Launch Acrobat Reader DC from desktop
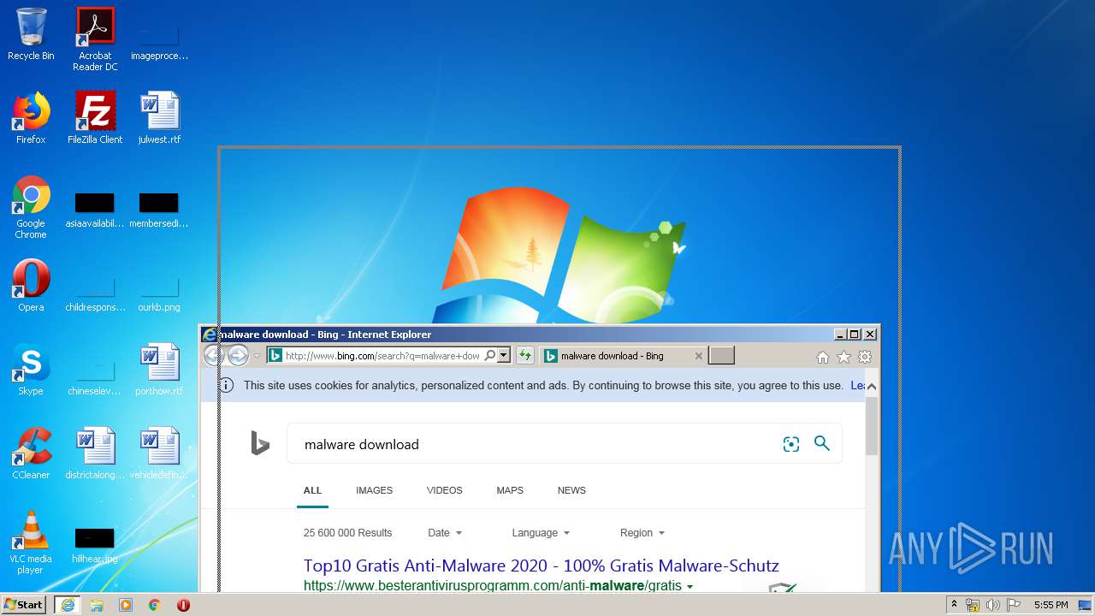1095x616 pixels. 95,39
